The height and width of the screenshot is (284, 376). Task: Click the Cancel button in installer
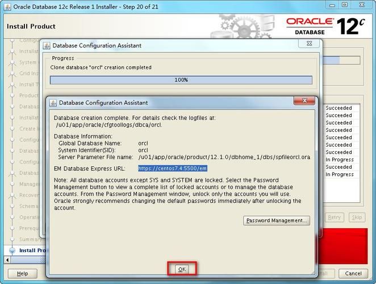pos(353,273)
